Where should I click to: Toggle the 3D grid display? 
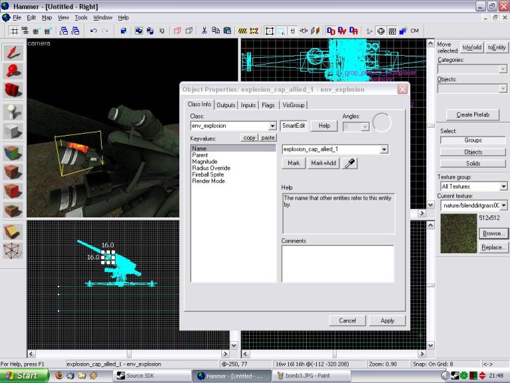click(25, 31)
